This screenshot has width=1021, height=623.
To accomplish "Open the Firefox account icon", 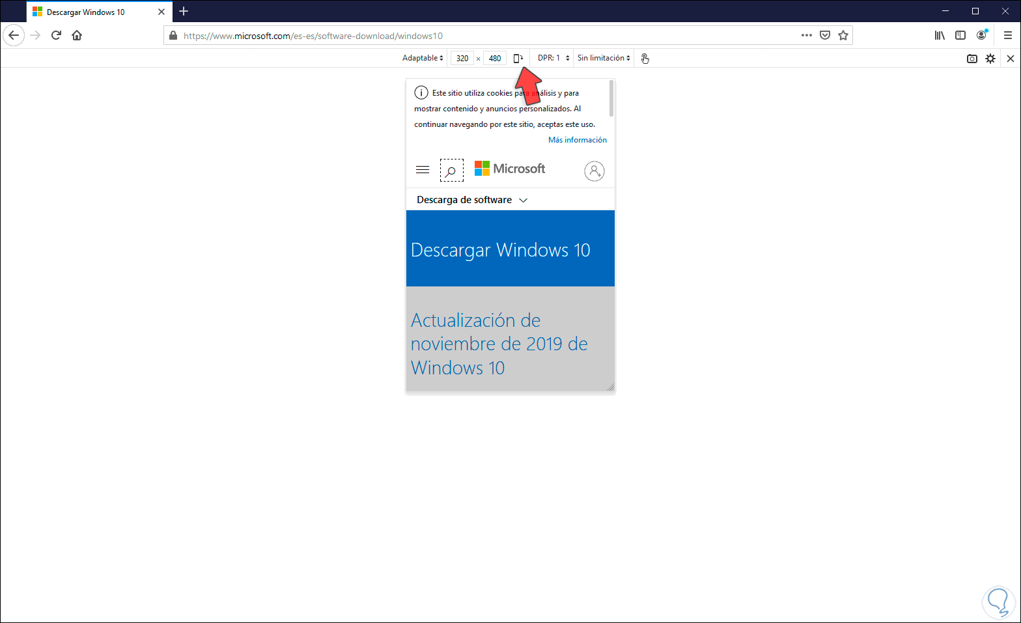I will tap(982, 35).
